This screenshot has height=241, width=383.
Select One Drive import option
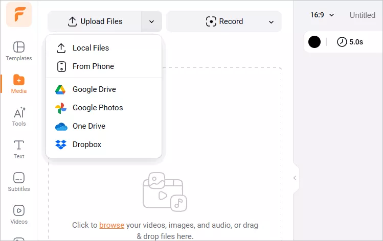coord(104,126)
